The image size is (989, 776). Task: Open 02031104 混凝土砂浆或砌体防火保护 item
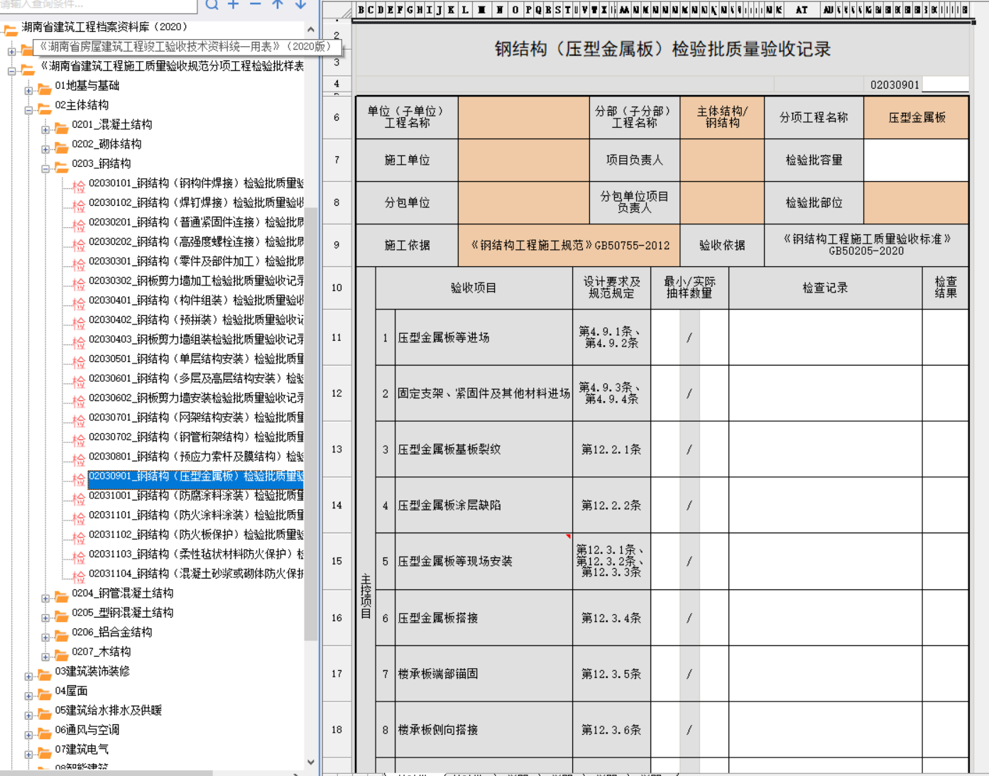coord(196,574)
